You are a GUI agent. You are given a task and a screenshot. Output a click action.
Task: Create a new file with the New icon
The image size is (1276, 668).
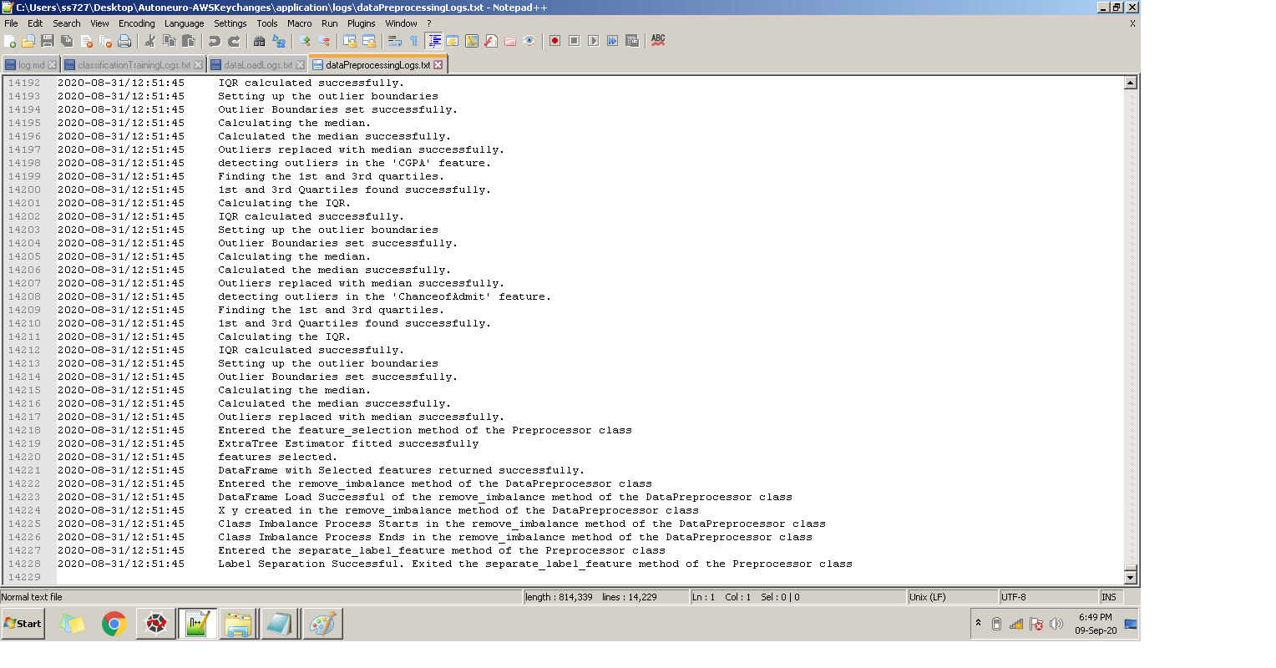[x=10, y=41]
